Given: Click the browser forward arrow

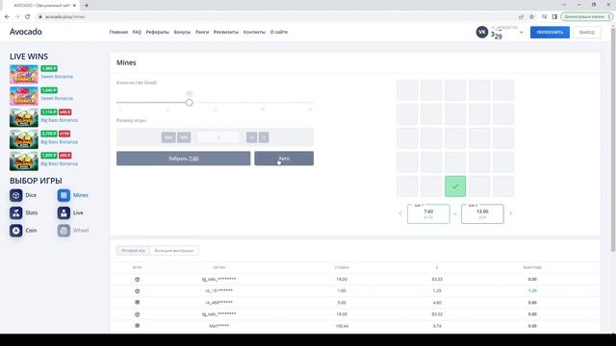Looking at the screenshot, I should click(17, 16).
